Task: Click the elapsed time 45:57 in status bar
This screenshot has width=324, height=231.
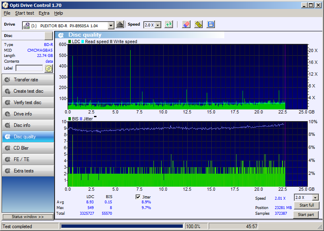Action: (x=252, y=227)
